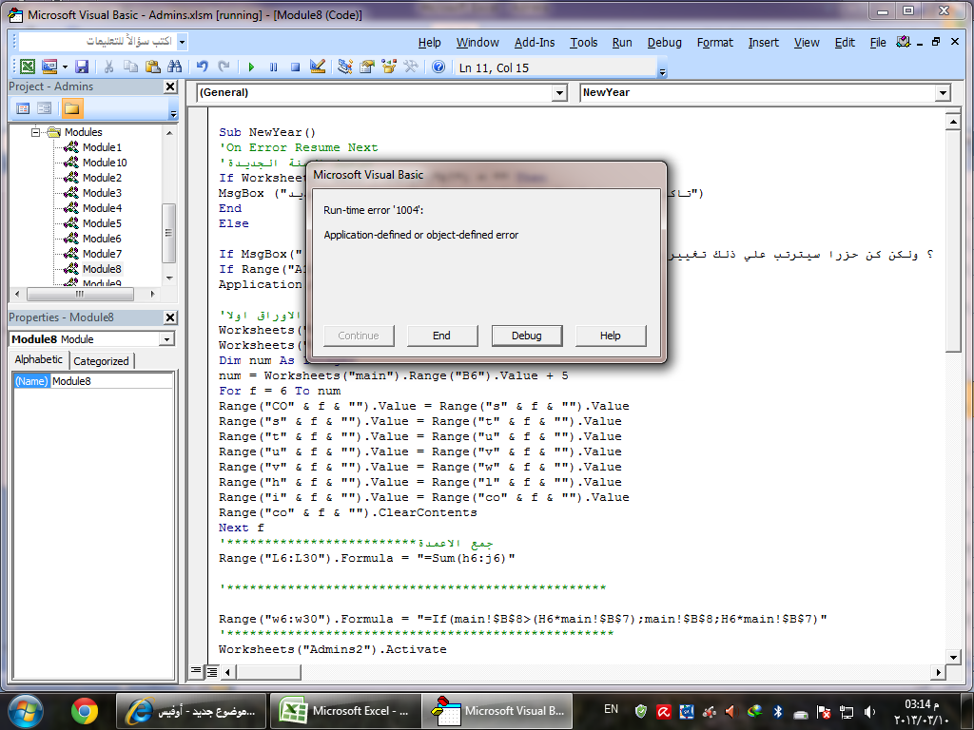Open Google Chrome from the taskbar

click(x=84, y=711)
